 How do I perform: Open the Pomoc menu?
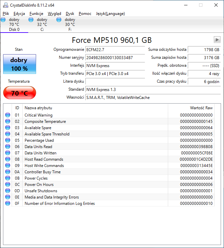click(85, 14)
